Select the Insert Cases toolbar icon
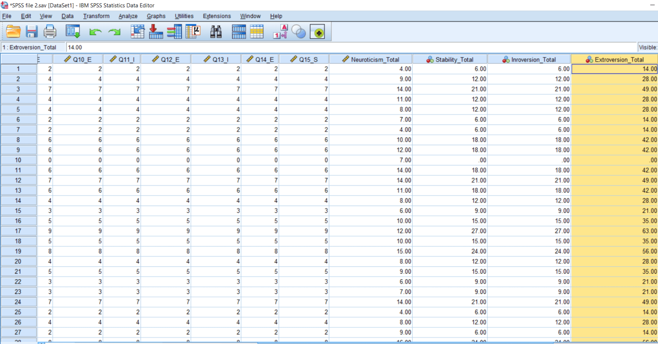658x344 pixels. pos(156,31)
